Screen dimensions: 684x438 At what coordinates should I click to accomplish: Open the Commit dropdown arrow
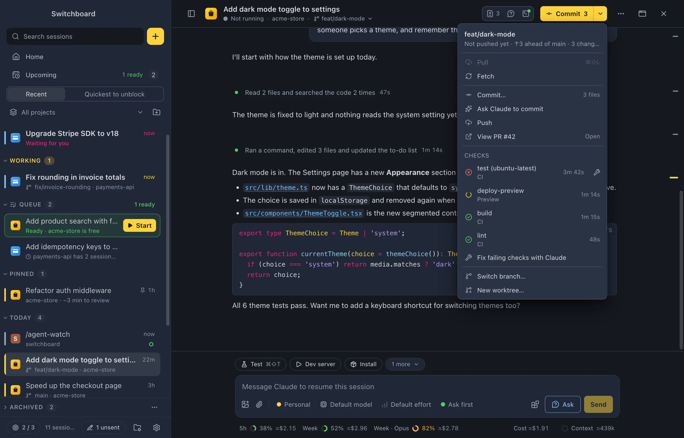[x=600, y=14]
